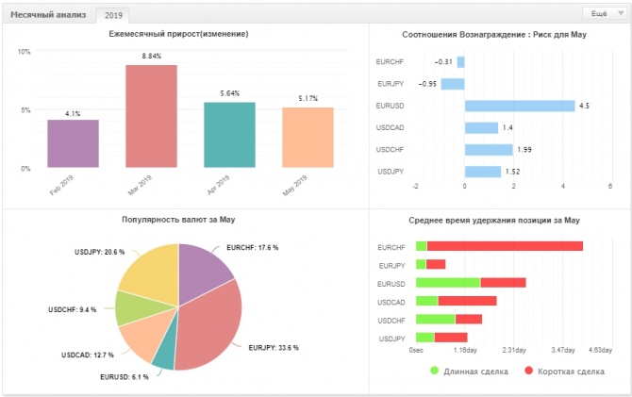The image size is (632, 397).
Task: Click the EURJPY -0.95 negative bar
Action: 453,84
